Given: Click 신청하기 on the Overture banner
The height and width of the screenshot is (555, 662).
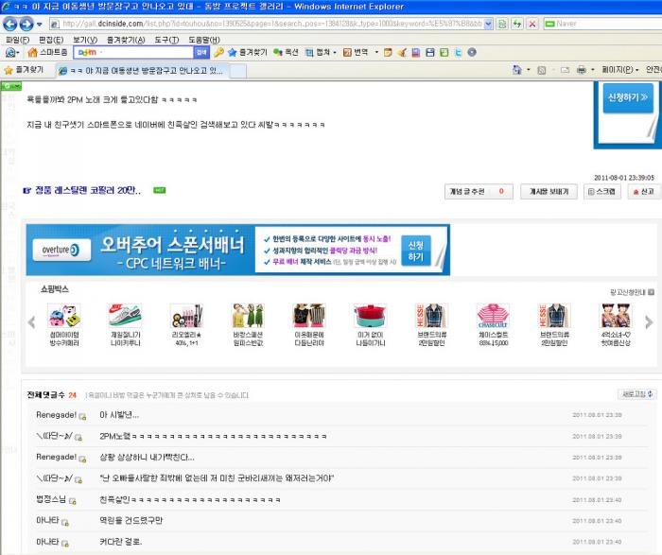Looking at the screenshot, I should pyautogui.click(x=415, y=250).
